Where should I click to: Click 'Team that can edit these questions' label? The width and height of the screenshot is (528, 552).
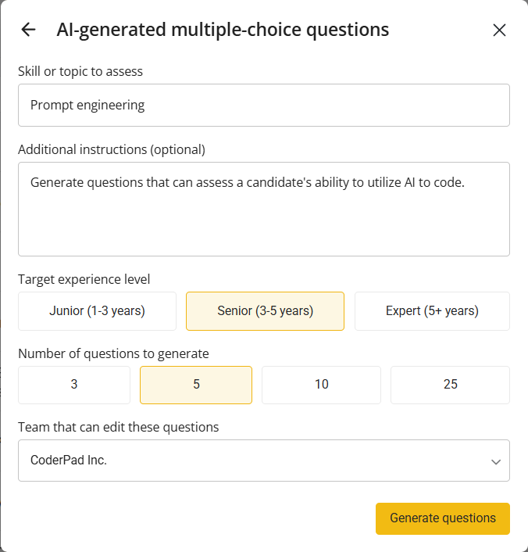coord(118,427)
